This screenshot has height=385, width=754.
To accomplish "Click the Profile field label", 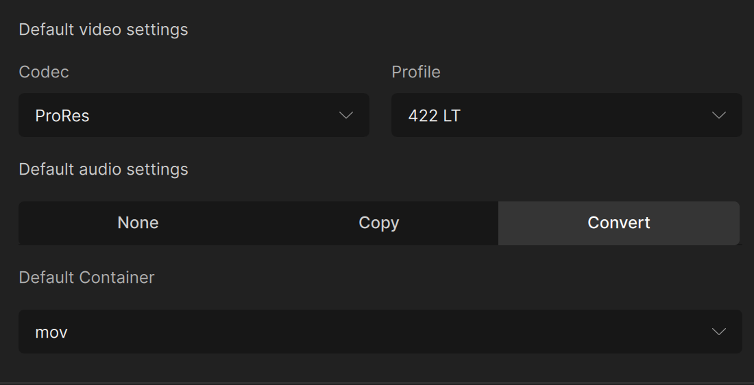I will click(416, 72).
